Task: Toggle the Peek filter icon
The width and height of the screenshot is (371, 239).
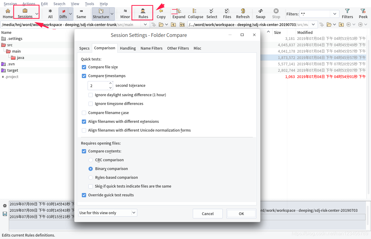Action: pyautogui.click(x=363, y=11)
